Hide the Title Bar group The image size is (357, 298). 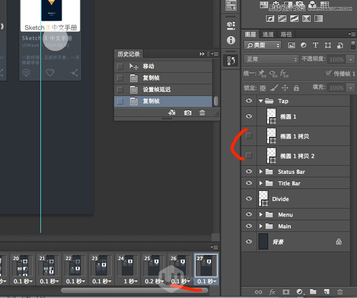coord(249,183)
